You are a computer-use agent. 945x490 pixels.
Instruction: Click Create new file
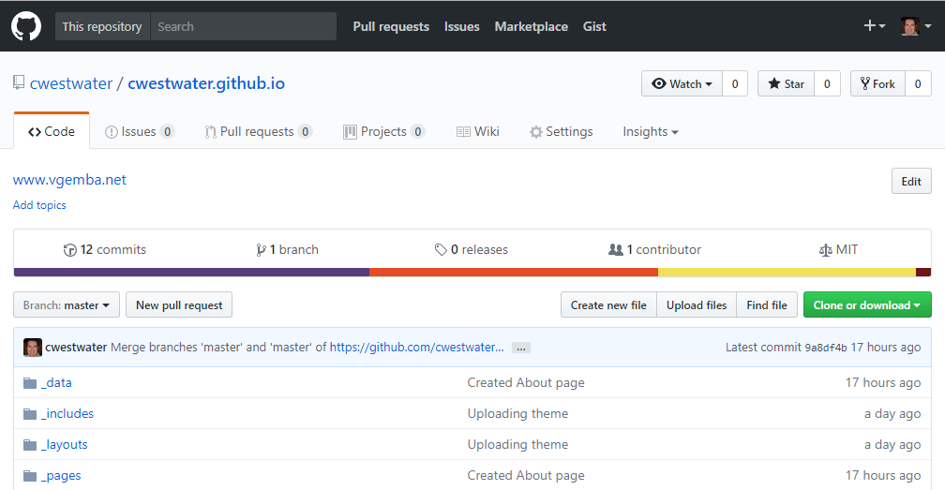(x=608, y=304)
